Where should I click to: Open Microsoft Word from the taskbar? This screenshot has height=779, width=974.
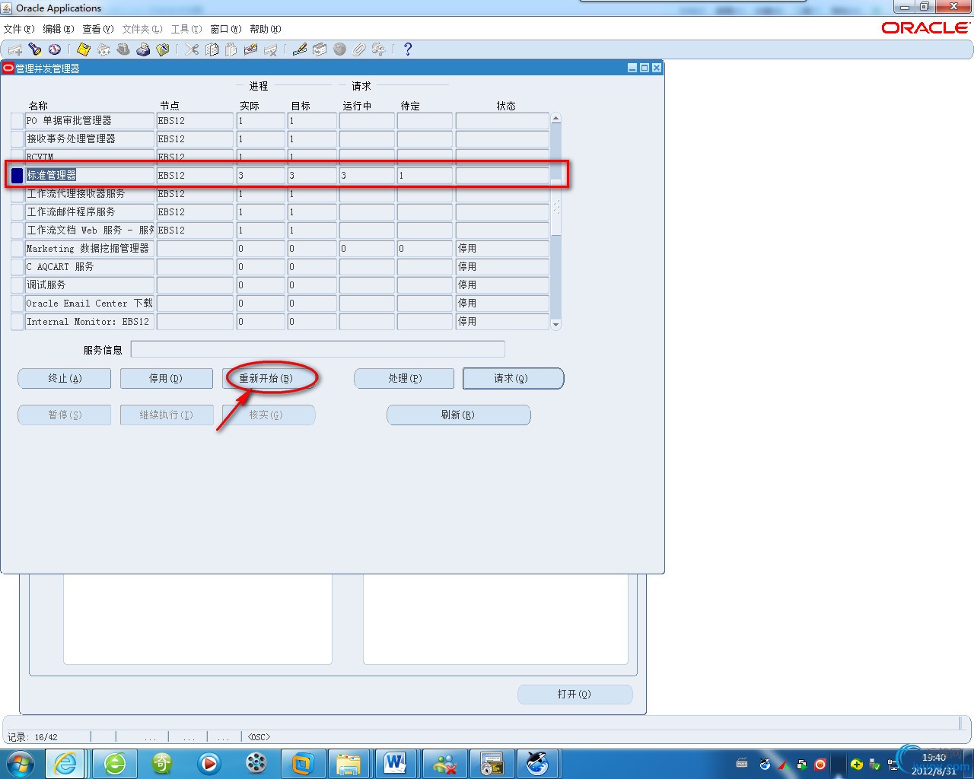(x=396, y=763)
